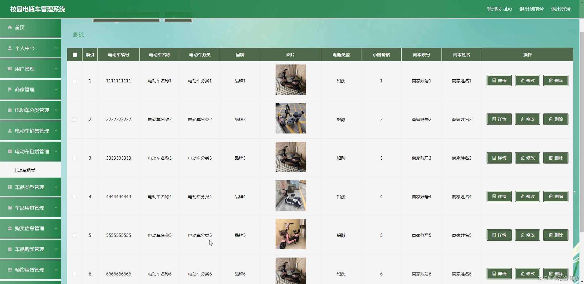Click the 退出登录 link
This screenshot has width=584, height=284.
(x=561, y=9)
